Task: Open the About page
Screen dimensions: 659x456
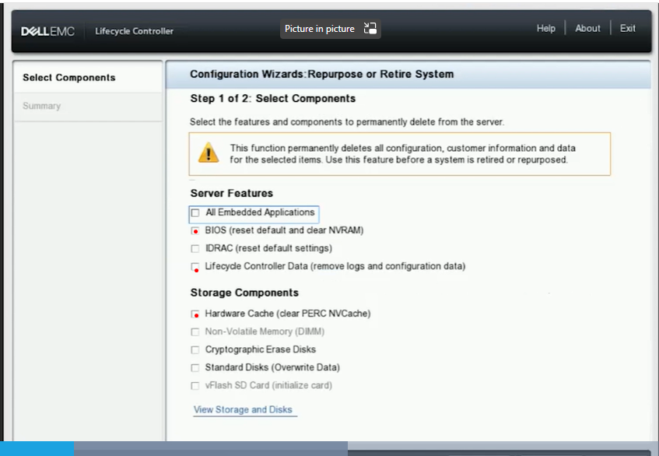Action: pyautogui.click(x=587, y=28)
